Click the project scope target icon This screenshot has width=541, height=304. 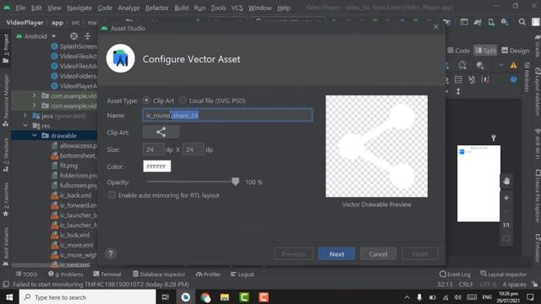pos(74,36)
